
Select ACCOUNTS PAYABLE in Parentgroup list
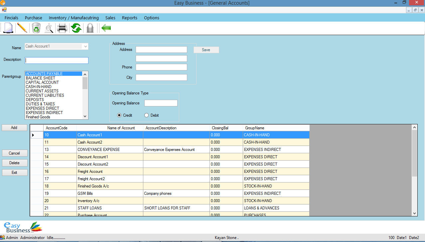[x=54, y=74]
